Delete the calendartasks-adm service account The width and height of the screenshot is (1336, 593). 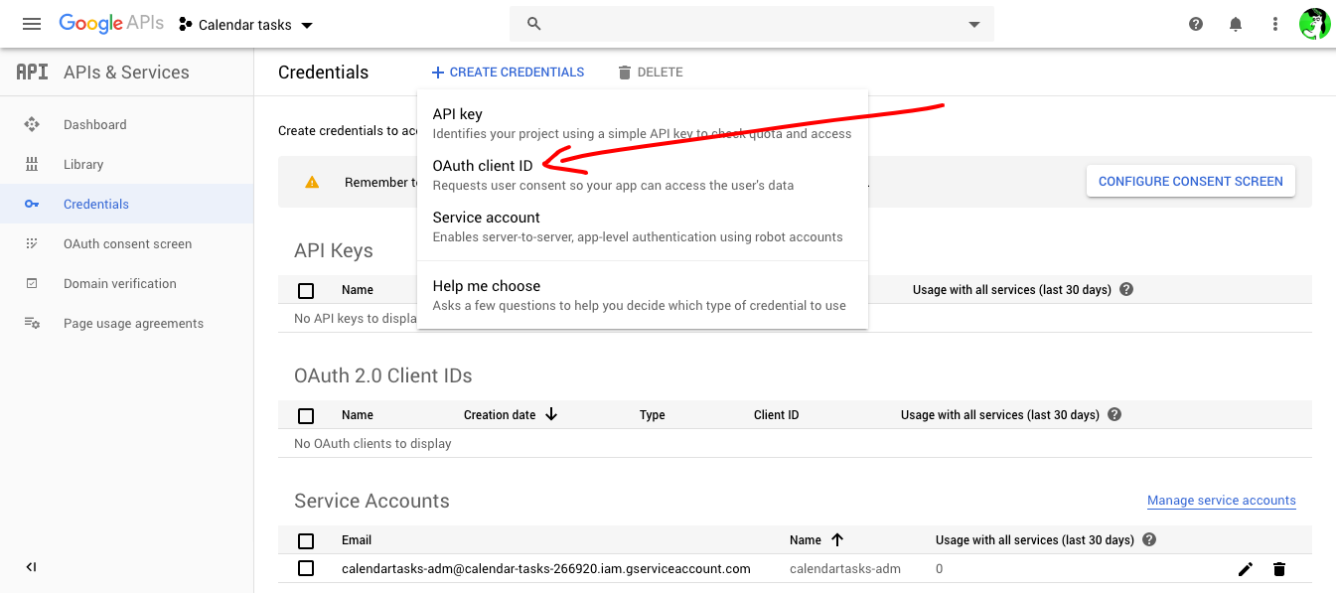pos(1279,569)
